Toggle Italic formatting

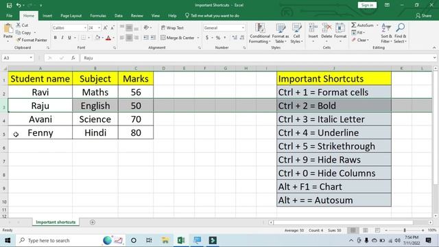pyautogui.click(x=62, y=38)
